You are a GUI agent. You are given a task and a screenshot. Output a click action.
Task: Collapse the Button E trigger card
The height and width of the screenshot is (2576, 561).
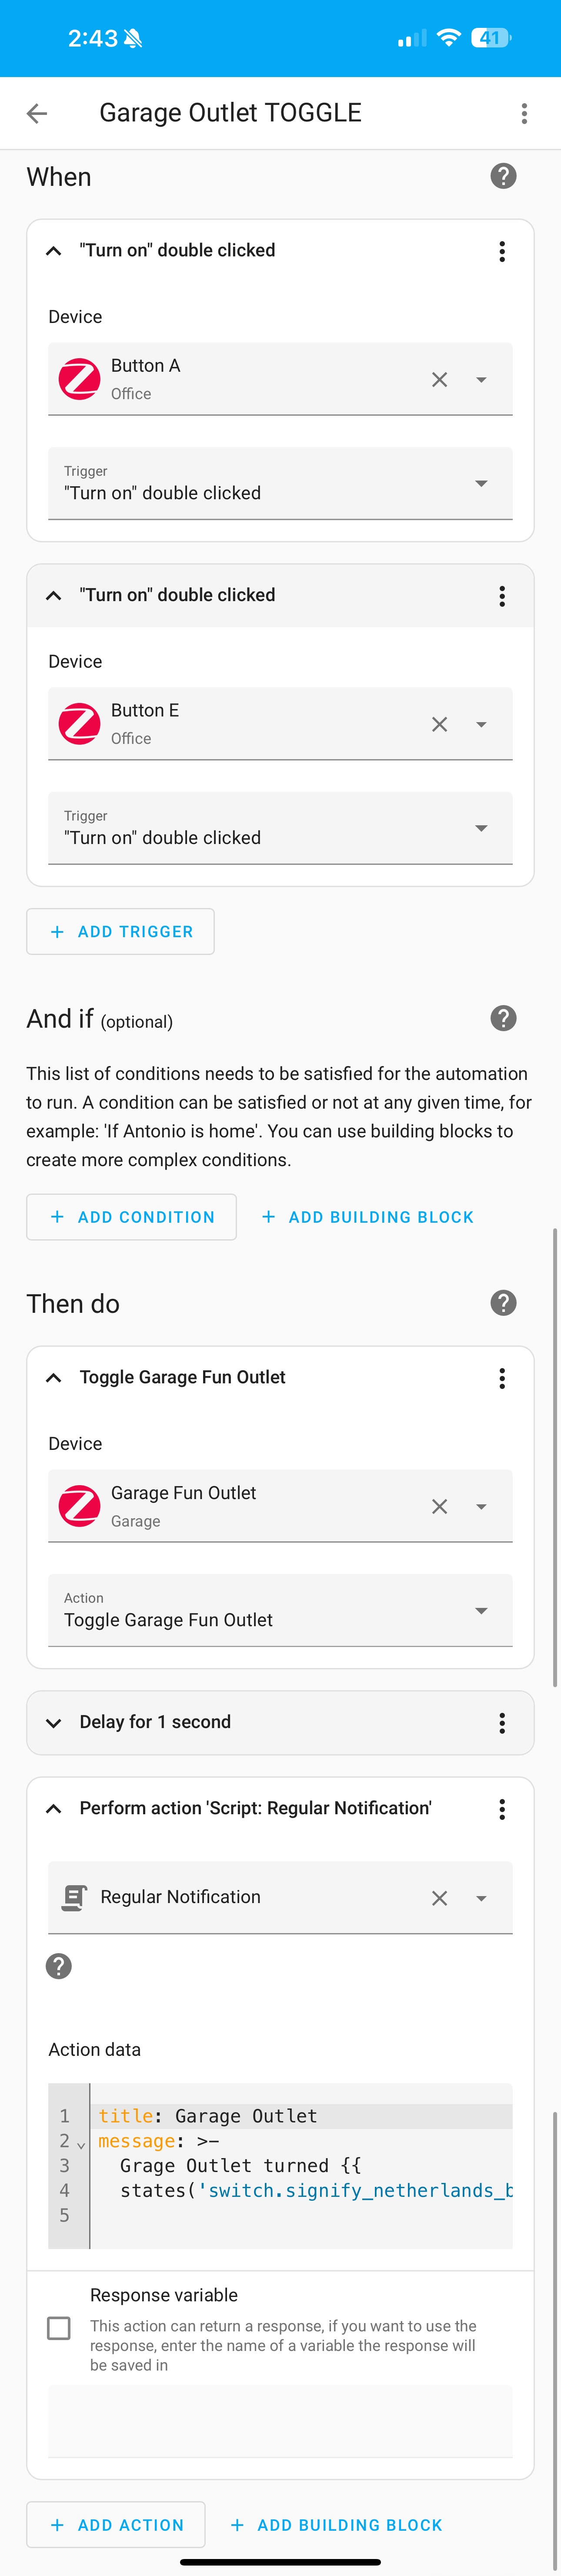click(54, 595)
